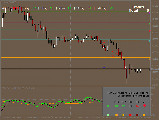Select the solid green horizontal level line
This screenshot has width=159, height=120.
point(76,22)
